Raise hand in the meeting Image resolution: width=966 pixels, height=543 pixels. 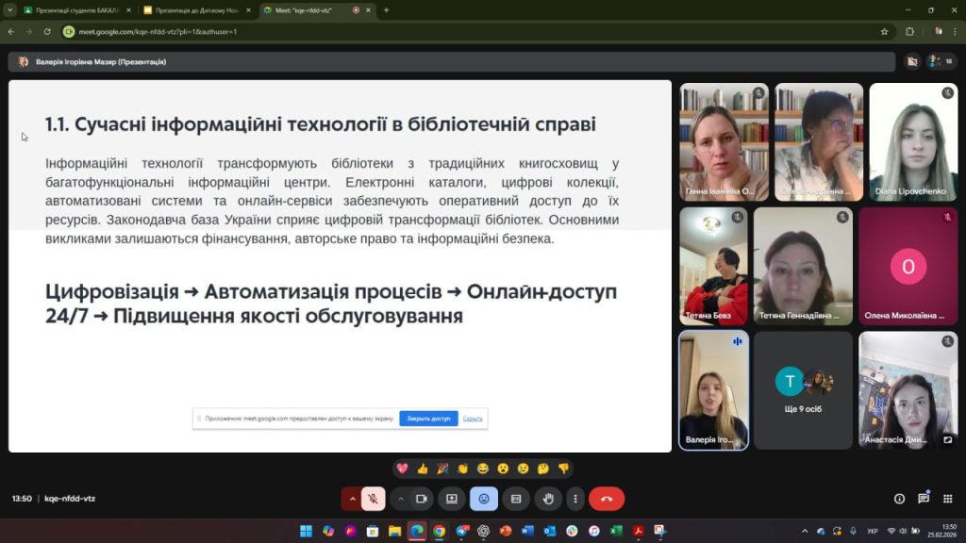548,499
